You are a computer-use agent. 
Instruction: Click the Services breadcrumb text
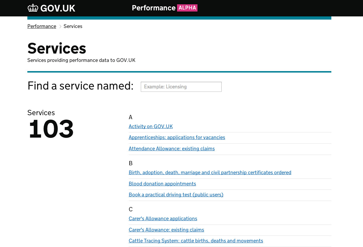coord(73,26)
